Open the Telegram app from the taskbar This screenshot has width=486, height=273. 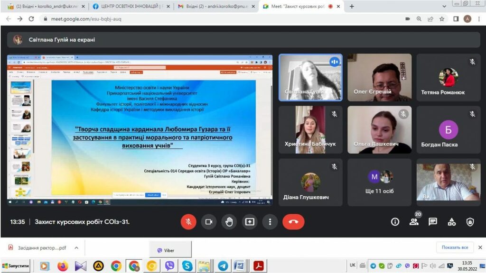tap(223, 266)
